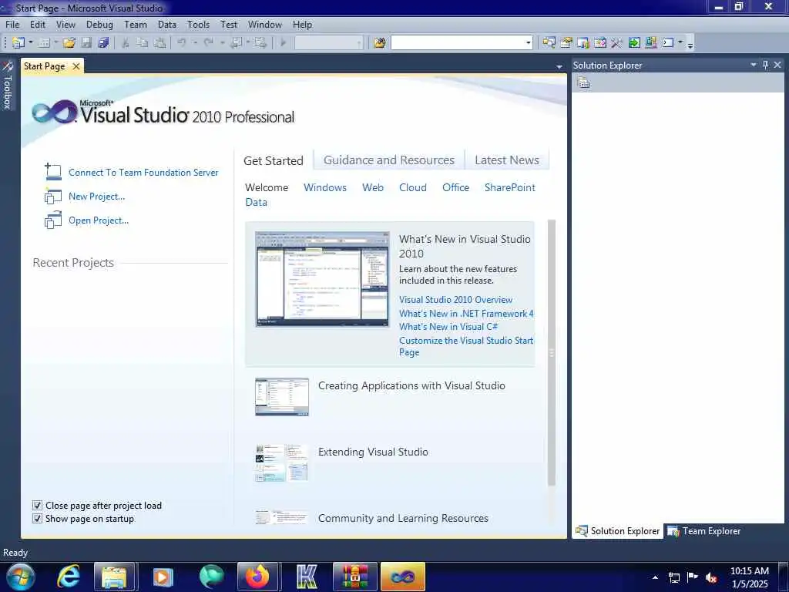Expand the Redo history dropdown arrow

(222, 43)
